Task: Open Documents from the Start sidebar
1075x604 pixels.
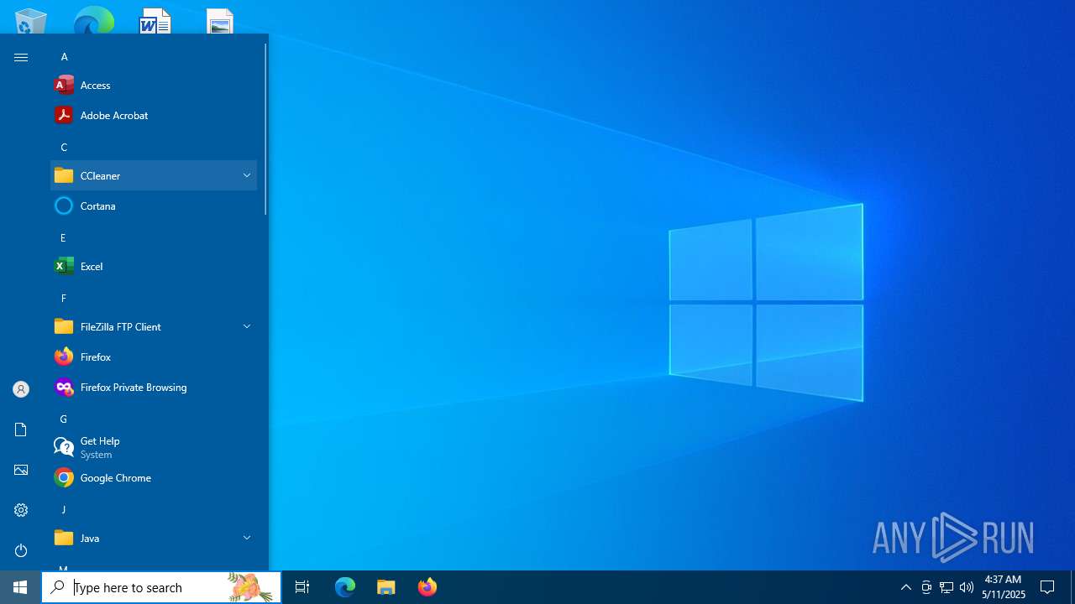Action: pyautogui.click(x=21, y=430)
